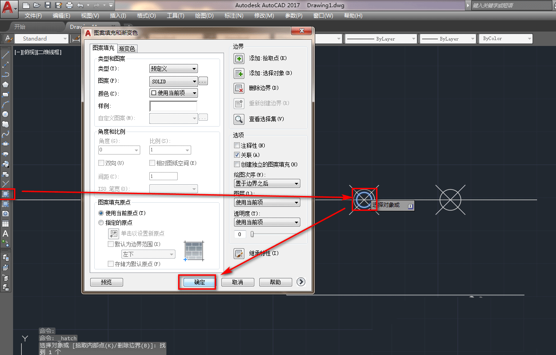Open the 绘图(D) menu
Viewport: 556px width, 355px height.
tap(204, 16)
